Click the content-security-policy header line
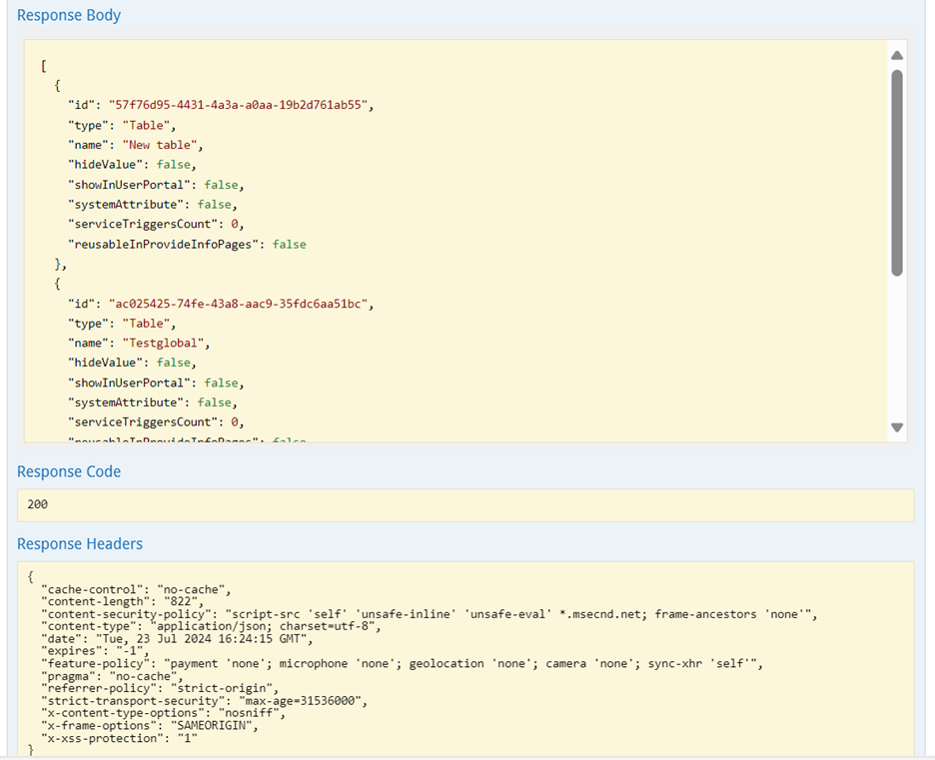The image size is (935, 760). 429,614
